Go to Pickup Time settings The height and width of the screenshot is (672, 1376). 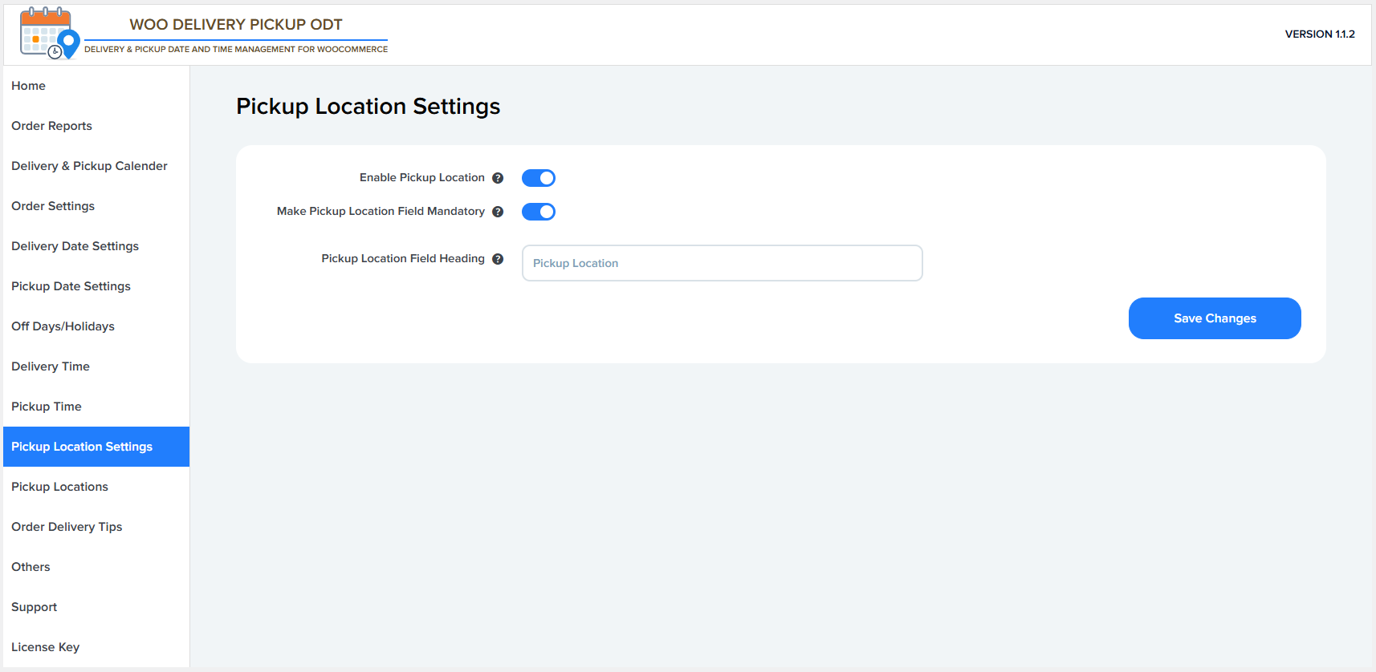tap(47, 407)
